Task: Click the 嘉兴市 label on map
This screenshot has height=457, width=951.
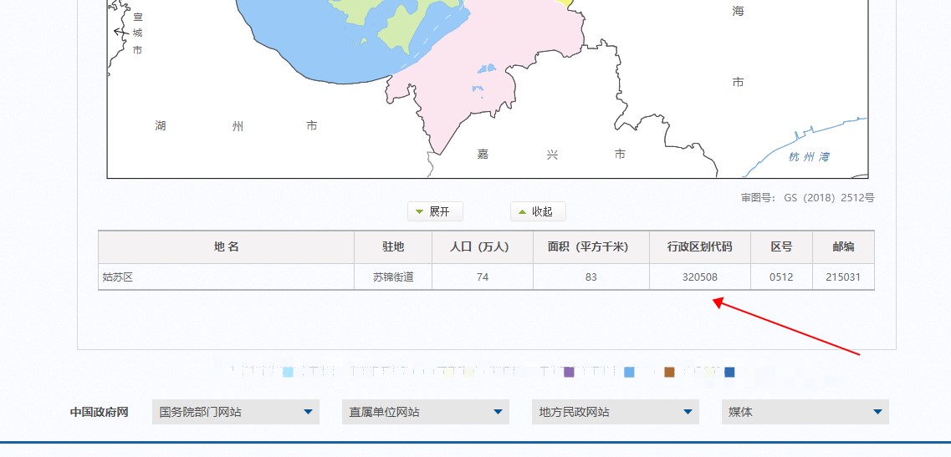Action: 551,155
